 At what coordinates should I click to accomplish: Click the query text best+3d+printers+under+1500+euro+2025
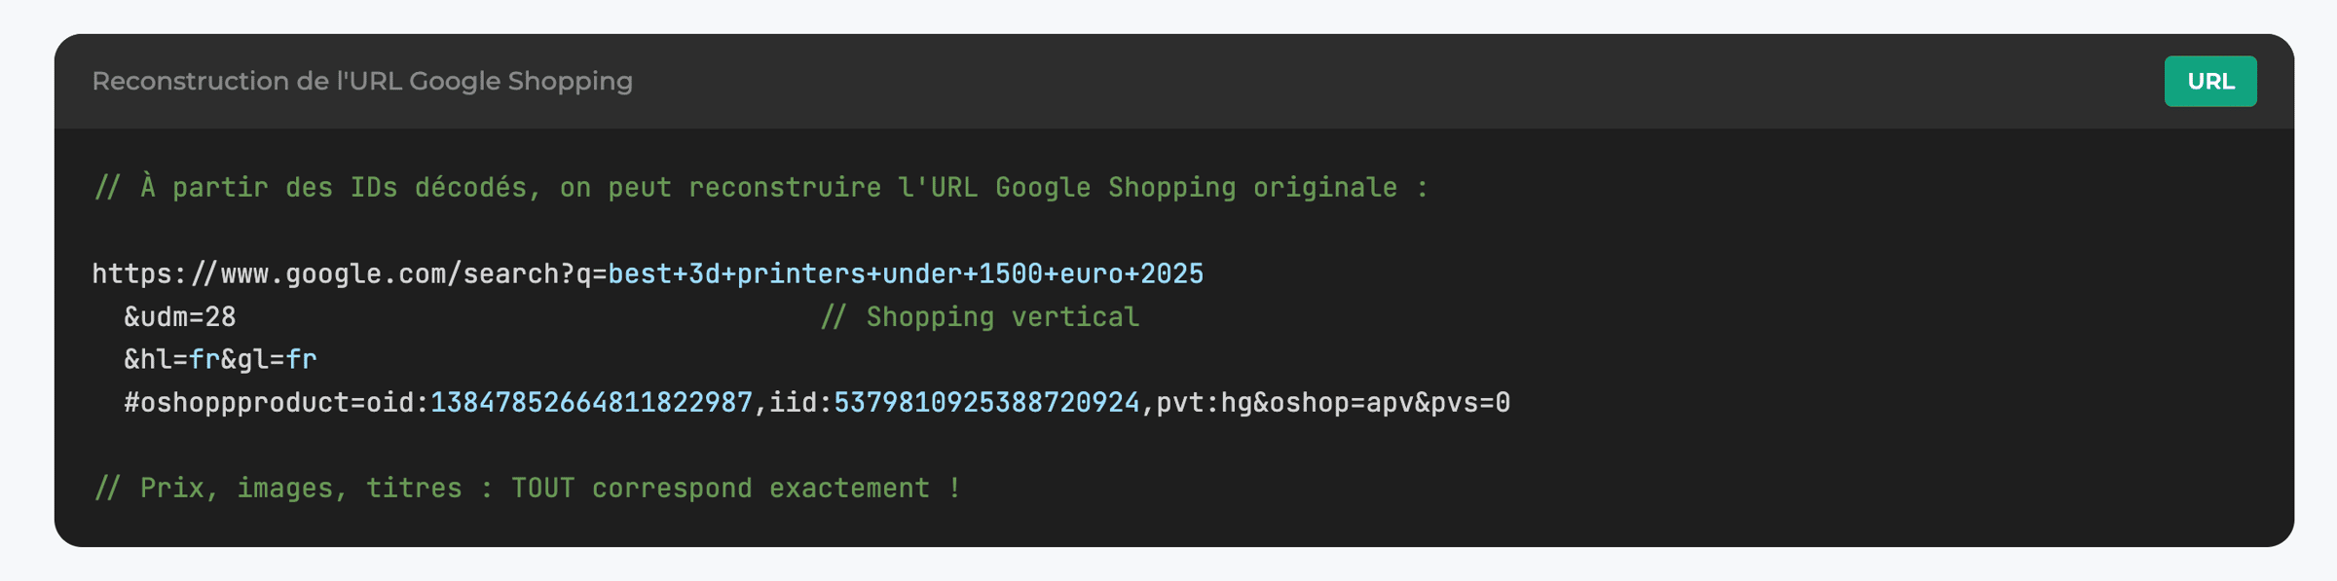(906, 274)
